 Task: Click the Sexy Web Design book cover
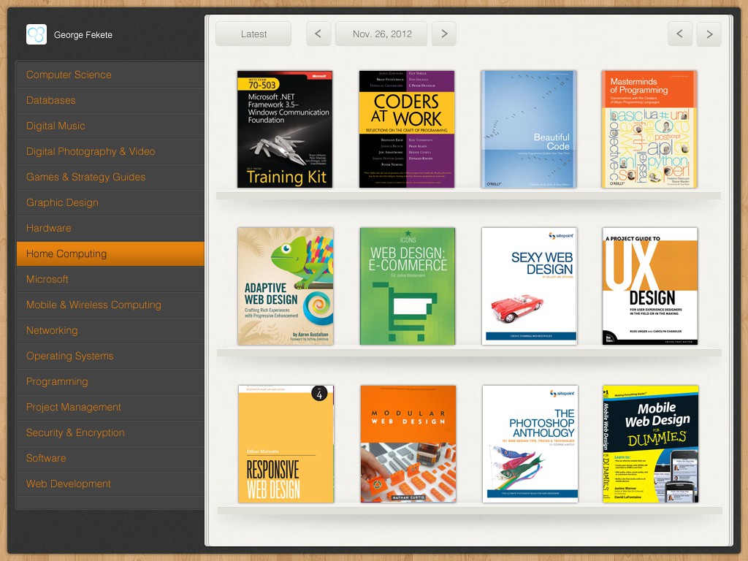tap(530, 286)
